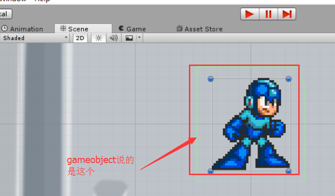Click the partially visible Local toggle button
Image resolution: width=335 pixels, height=196 pixels.
[x=6, y=14]
